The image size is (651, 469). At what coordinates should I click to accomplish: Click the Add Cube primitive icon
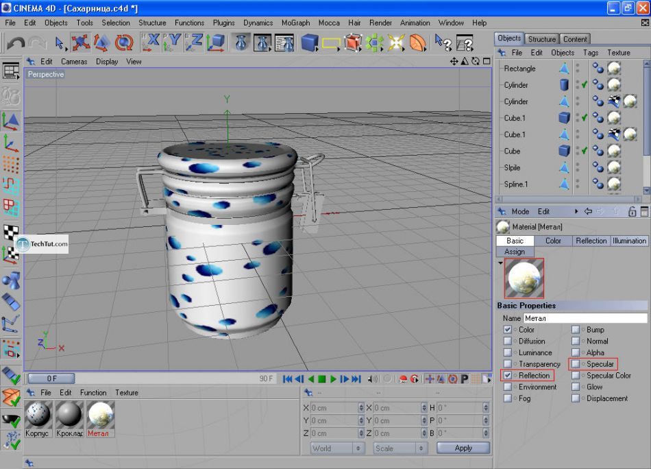click(310, 43)
